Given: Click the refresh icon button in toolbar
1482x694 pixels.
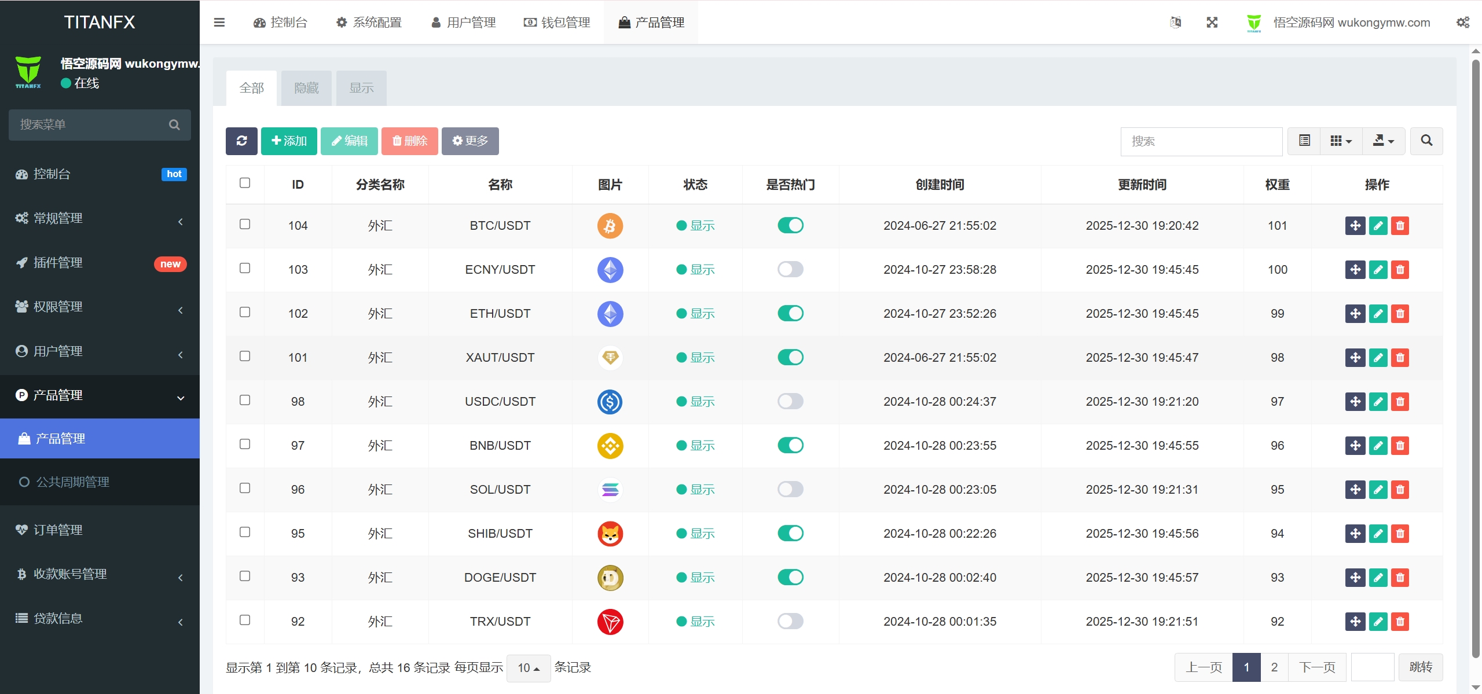Looking at the screenshot, I should pyautogui.click(x=241, y=141).
